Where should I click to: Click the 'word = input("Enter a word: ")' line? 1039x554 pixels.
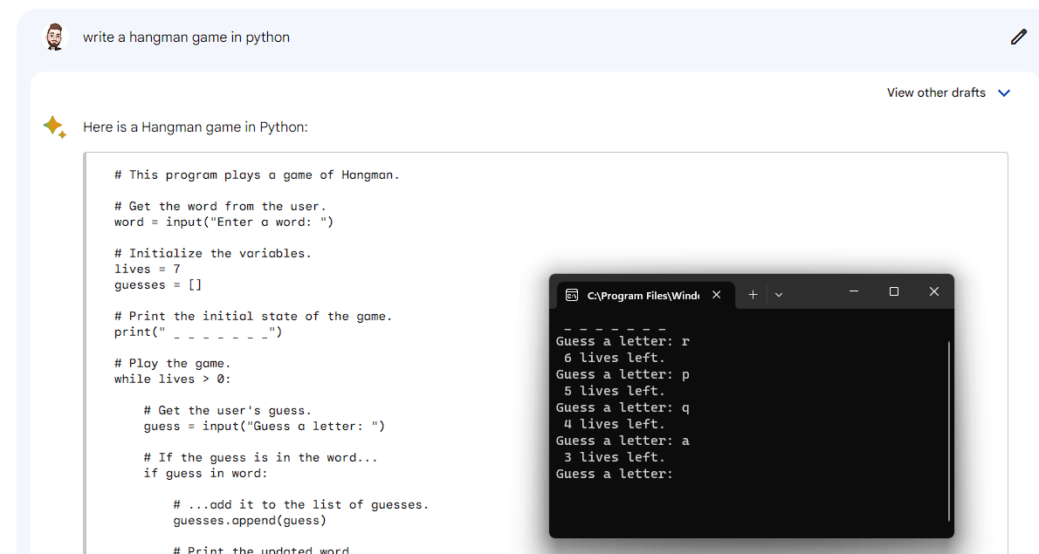[x=224, y=222]
